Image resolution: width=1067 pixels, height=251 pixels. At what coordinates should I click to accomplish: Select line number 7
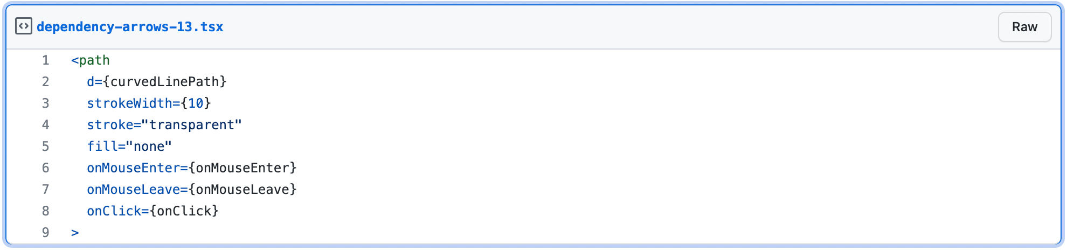pyautogui.click(x=46, y=190)
